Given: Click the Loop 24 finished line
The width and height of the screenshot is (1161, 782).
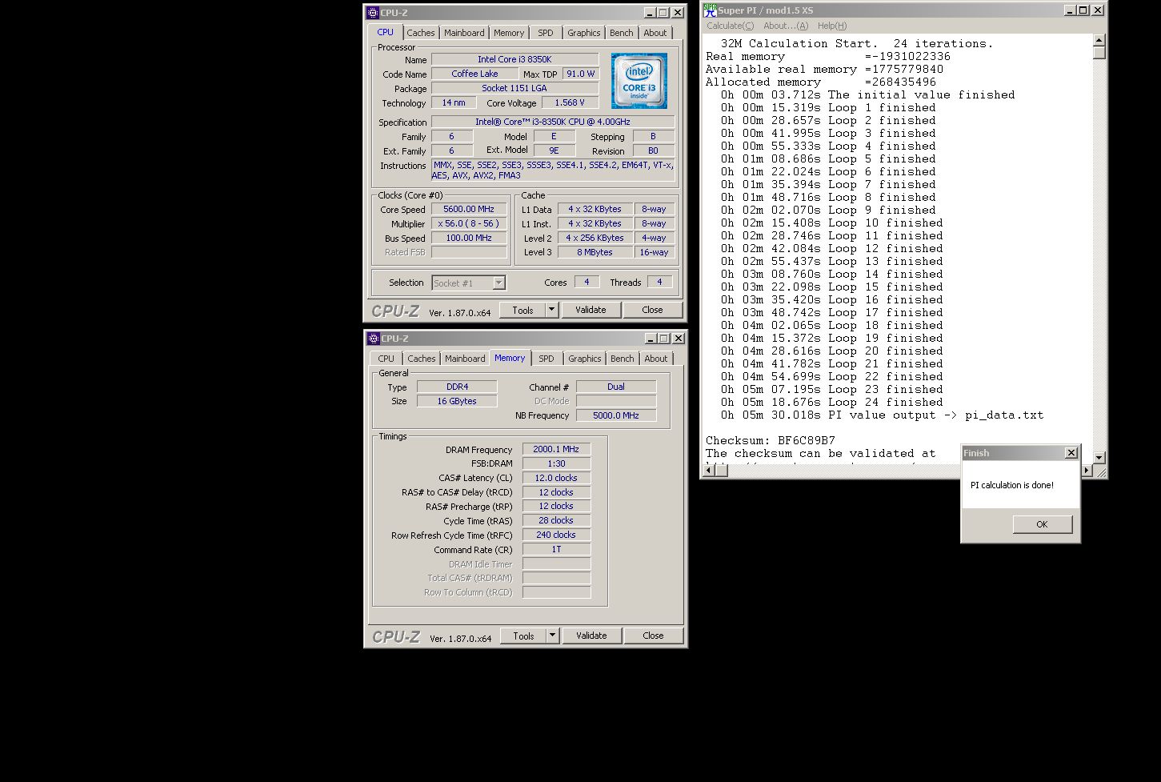Looking at the screenshot, I should (x=831, y=402).
